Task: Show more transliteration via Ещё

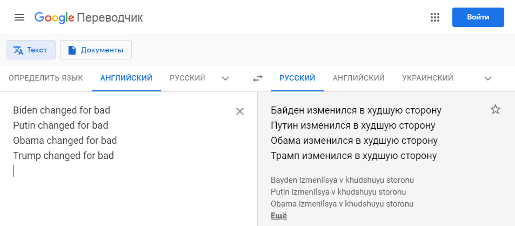Action: point(279,216)
